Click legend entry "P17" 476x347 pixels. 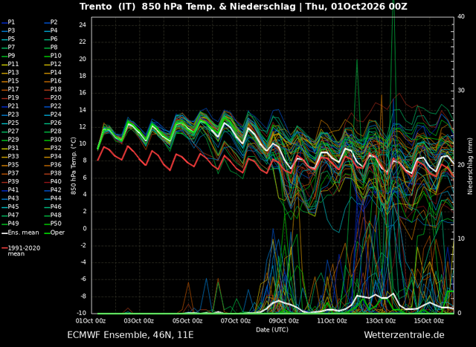[x=10, y=89]
